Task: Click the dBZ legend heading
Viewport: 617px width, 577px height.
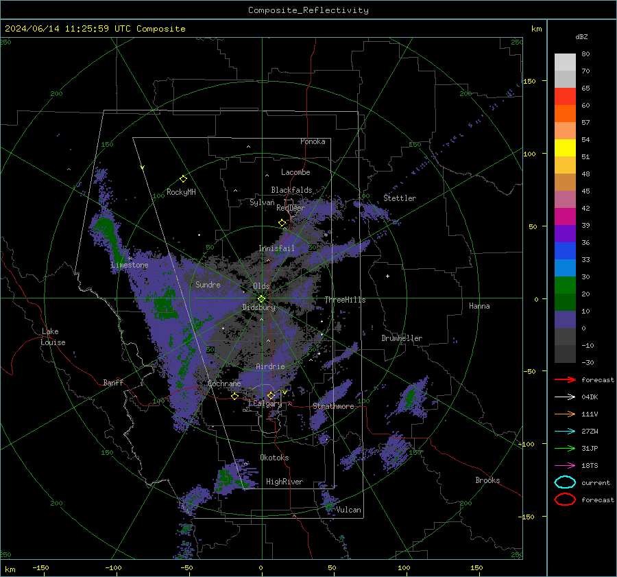Action: click(x=581, y=36)
